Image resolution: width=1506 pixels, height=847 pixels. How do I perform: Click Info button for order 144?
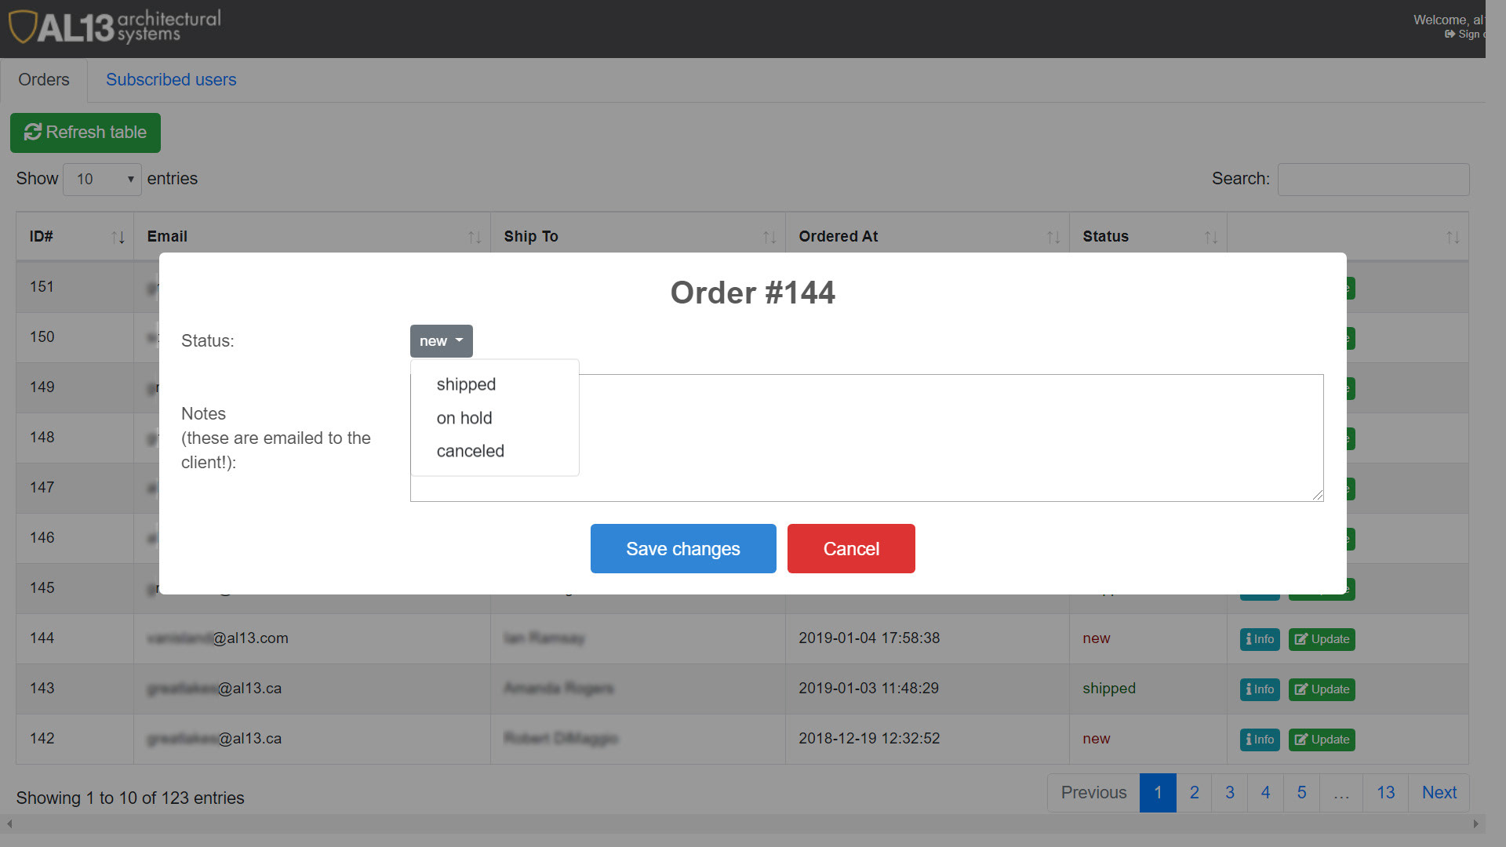pos(1260,639)
